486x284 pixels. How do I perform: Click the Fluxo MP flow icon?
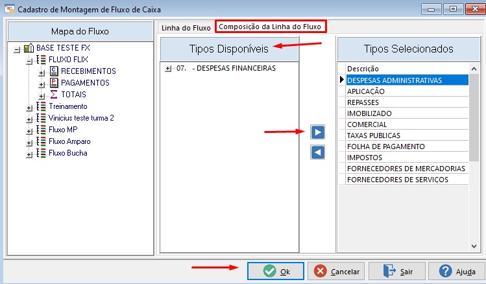(x=42, y=130)
